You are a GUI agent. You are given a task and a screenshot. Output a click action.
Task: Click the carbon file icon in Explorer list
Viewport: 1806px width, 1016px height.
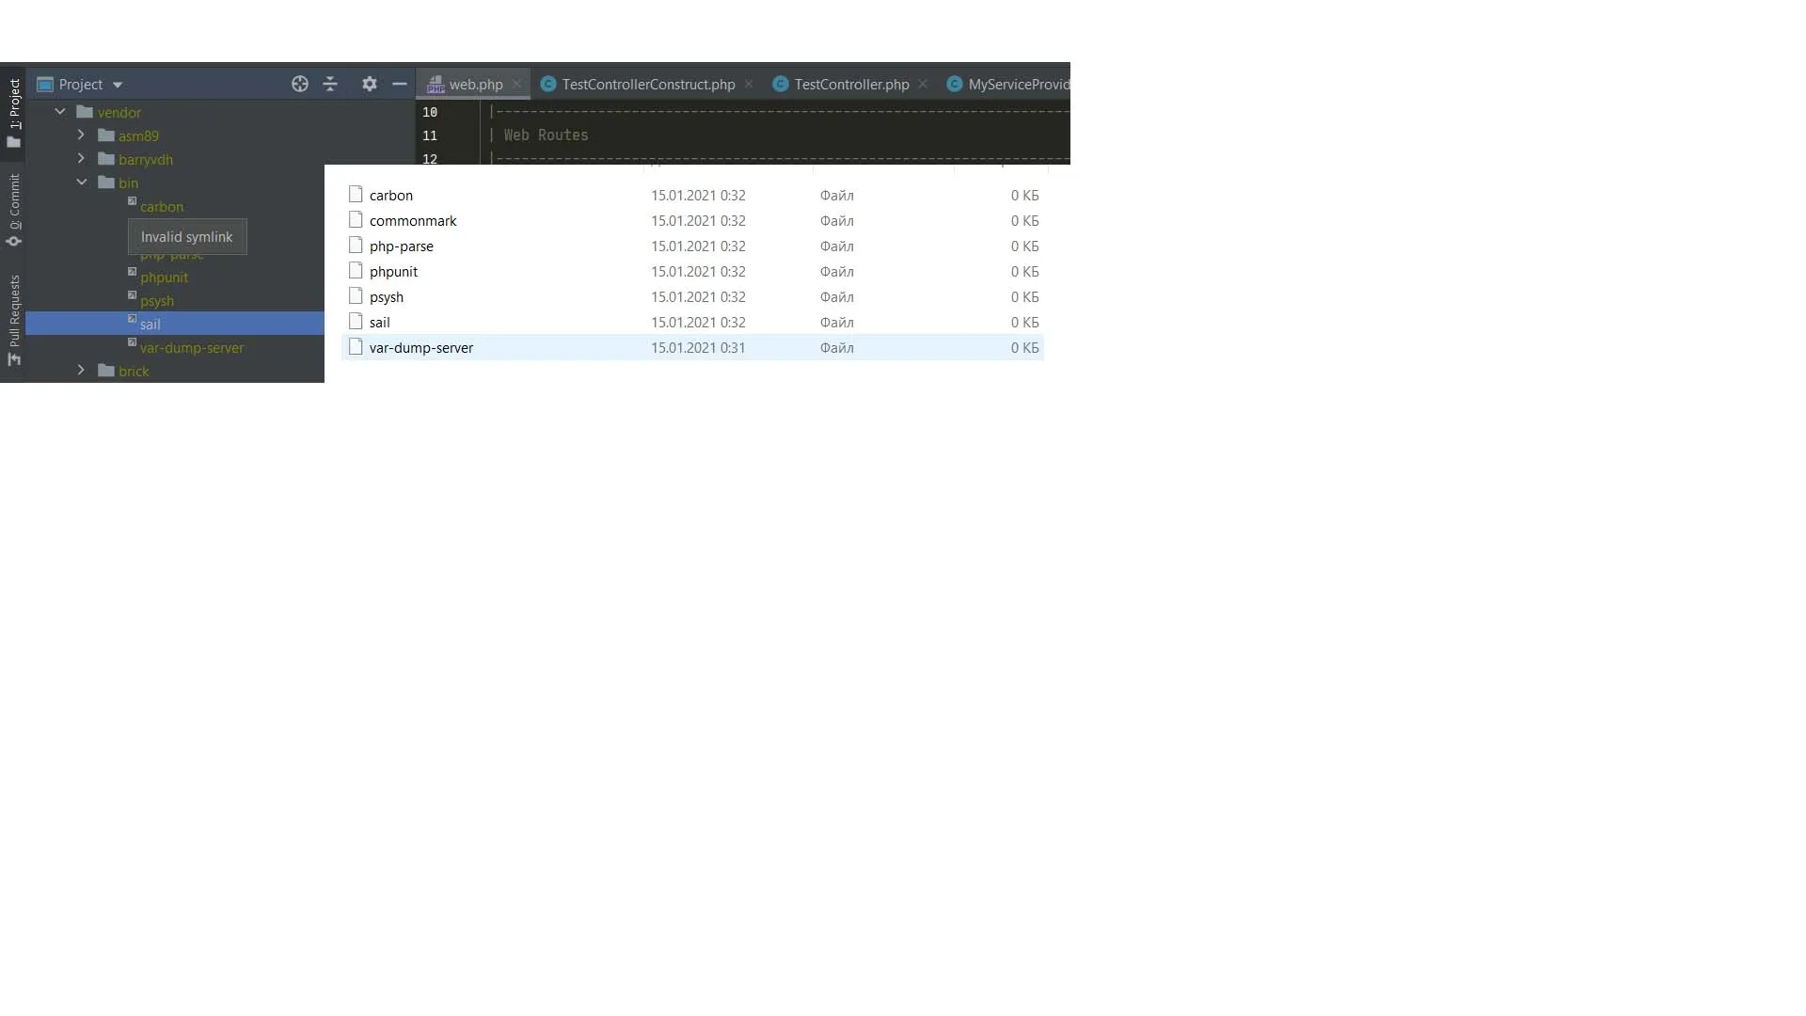pos(356,195)
